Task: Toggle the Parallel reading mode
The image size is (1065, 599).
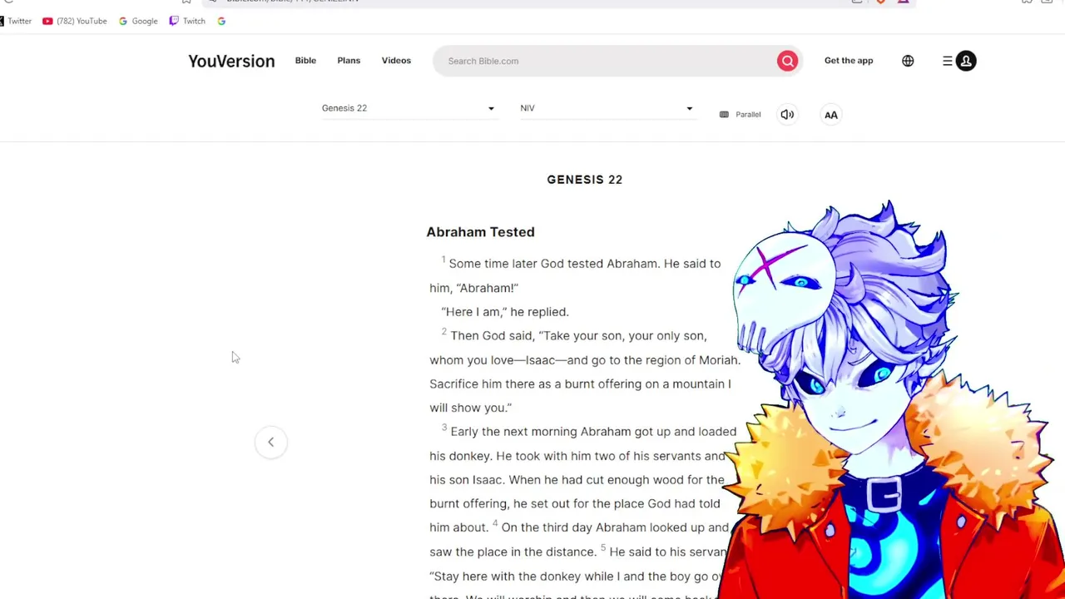Action: tap(740, 115)
